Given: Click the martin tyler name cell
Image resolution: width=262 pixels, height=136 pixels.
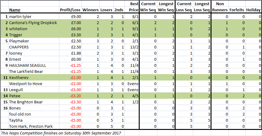Looking at the screenshot, I should (x=34, y=17).
